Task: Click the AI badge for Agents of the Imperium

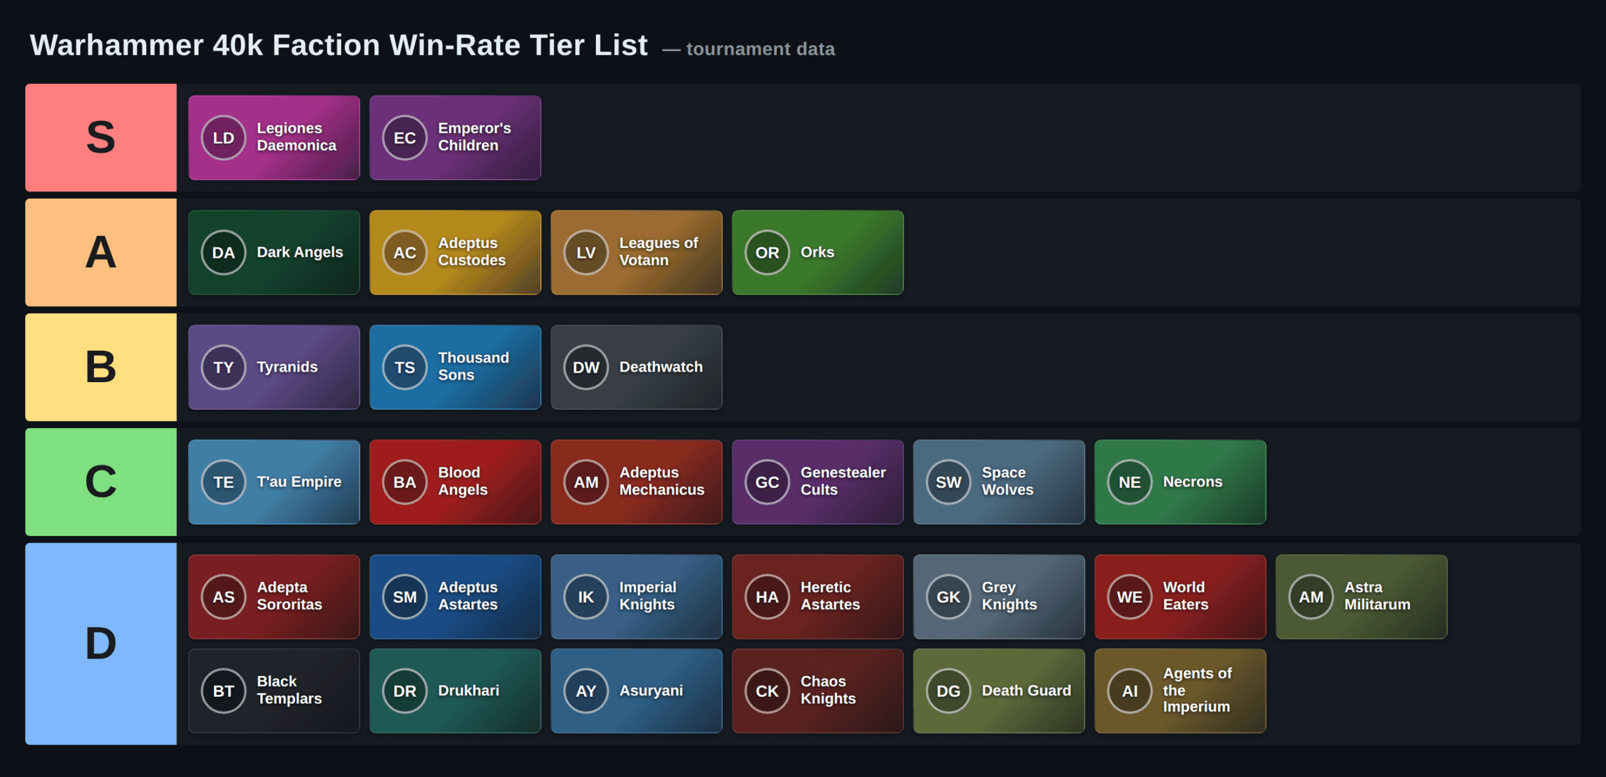Action: point(1130,691)
